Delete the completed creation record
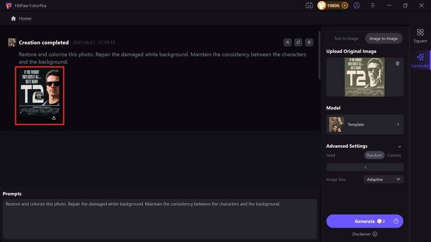This screenshot has width=431, height=242. pos(309,42)
